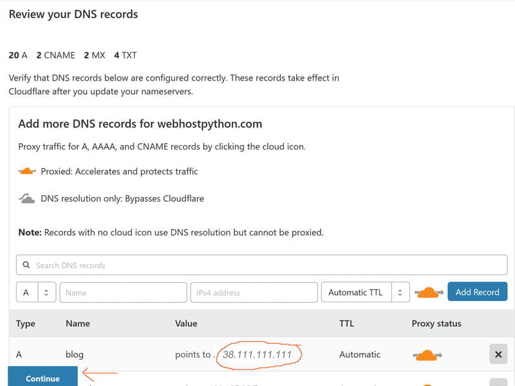The height and width of the screenshot is (386, 515).
Task: Click the Add Record button
Action: (x=477, y=292)
